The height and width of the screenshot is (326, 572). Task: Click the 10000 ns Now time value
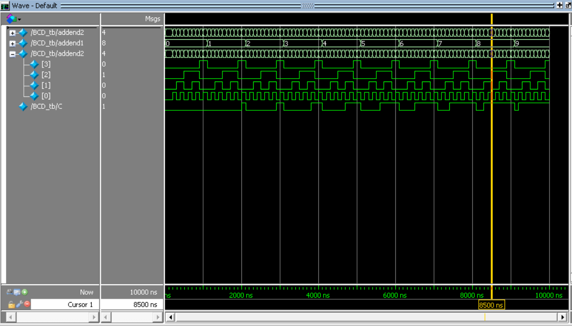pos(143,292)
